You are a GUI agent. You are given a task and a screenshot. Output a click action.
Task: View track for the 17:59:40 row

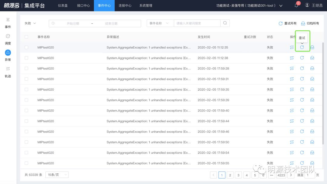[x=292, y=110]
